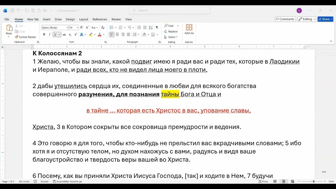Toggle strikethrough formatting

[x=64, y=34]
